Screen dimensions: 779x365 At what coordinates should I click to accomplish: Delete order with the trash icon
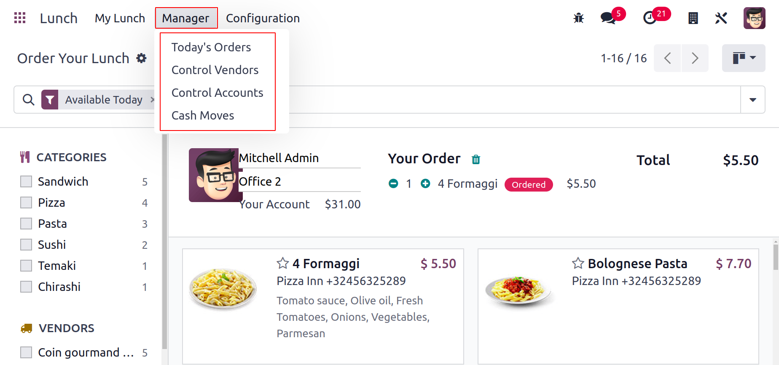coord(476,159)
